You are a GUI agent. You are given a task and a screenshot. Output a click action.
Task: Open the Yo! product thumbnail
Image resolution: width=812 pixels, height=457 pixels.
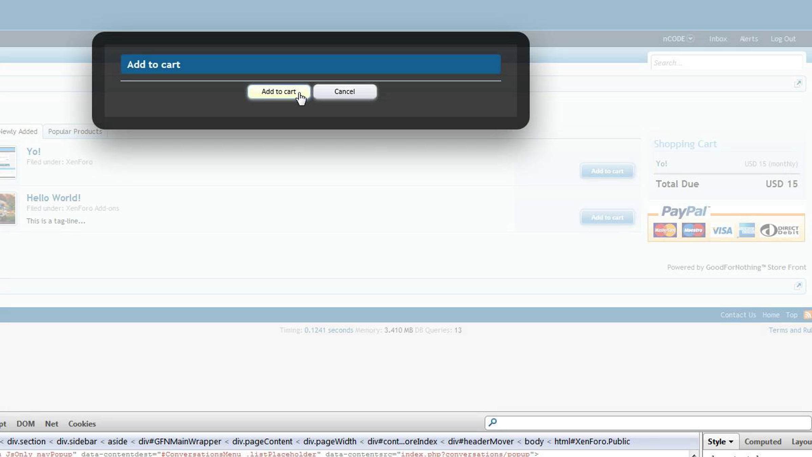8,162
